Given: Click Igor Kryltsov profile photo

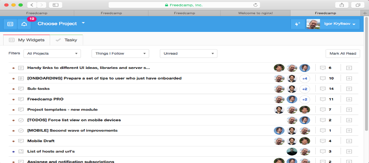Looking at the screenshot, I should [x=313, y=24].
